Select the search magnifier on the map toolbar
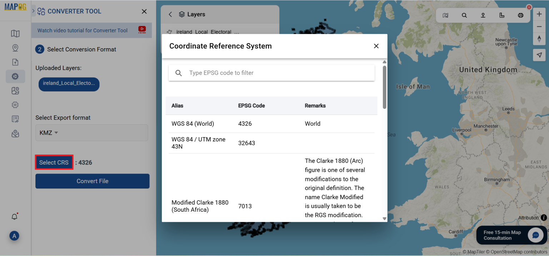 coord(464,15)
